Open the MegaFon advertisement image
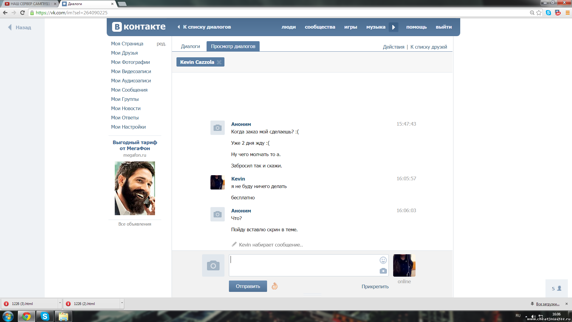The height and width of the screenshot is (322, 572). click(135, 188)
